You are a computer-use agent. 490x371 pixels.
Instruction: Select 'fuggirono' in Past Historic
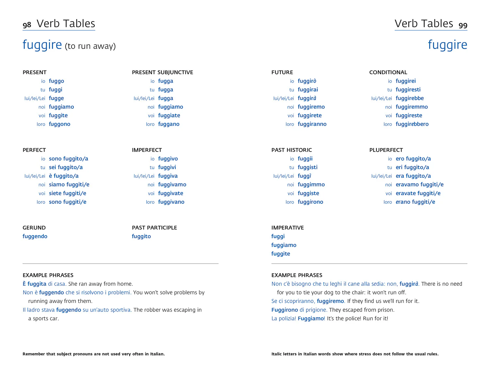point(310,202)
